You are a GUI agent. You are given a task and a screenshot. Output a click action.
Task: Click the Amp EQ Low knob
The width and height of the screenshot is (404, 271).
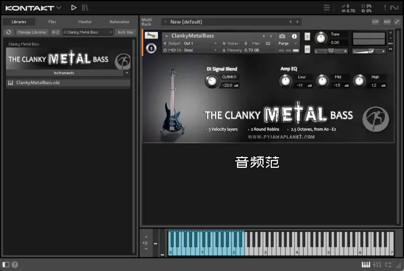click(x=285, y=81)
